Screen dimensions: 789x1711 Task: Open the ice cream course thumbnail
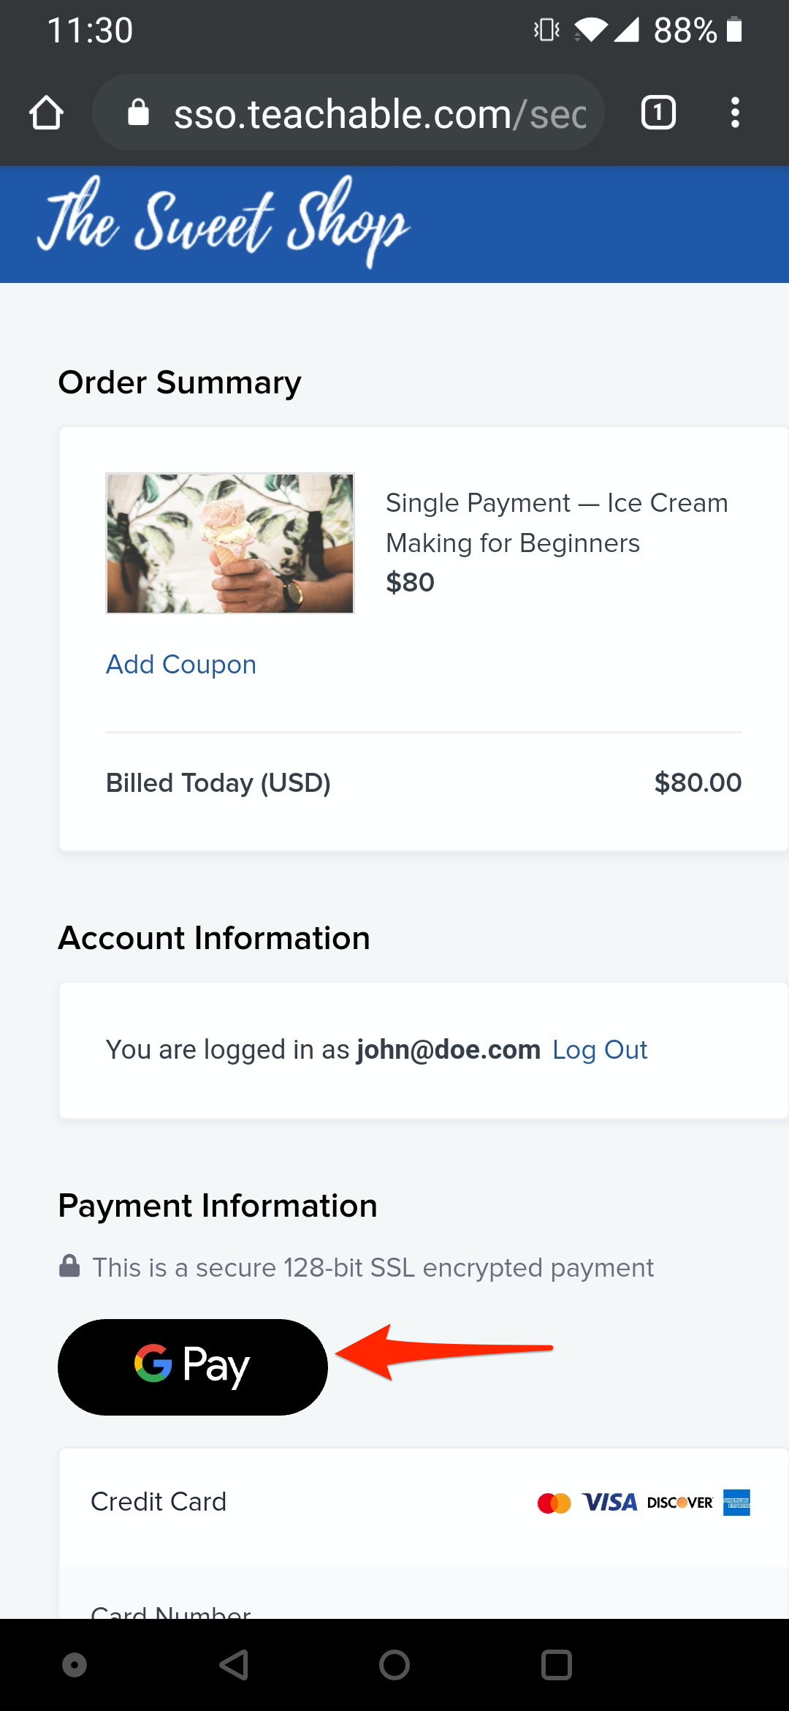230,543
